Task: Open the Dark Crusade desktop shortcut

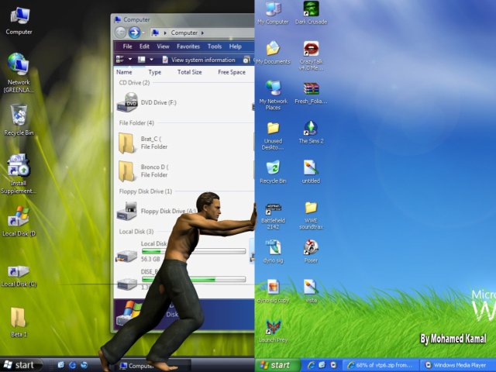Action: 311,12
